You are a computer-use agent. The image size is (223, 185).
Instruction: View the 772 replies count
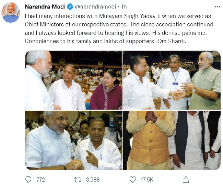tap(40, 179)
